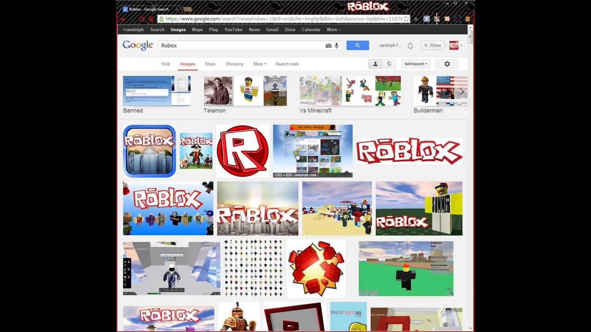The width and height of the screenshot is (591, 332).
Task: Open the Banned related search group
Action: 157,95
